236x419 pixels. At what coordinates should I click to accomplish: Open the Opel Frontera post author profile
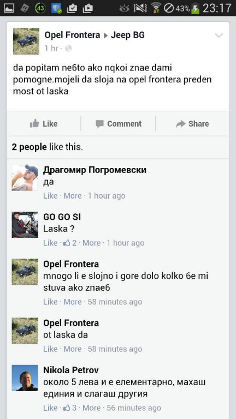tap(72, 35)
